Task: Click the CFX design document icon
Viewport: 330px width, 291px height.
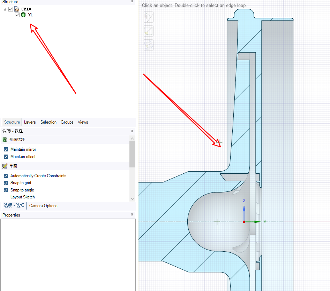Action: [17, 9]
